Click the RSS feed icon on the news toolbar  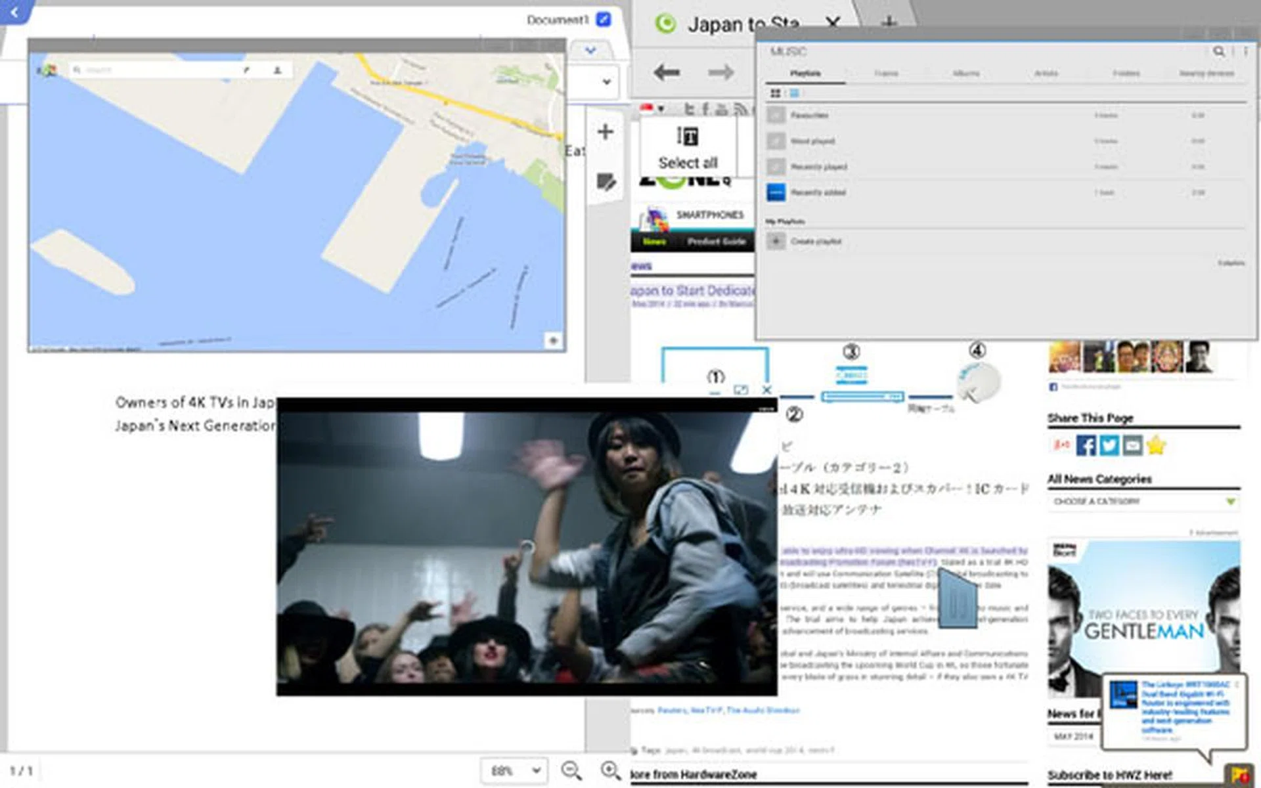click(x=741, y=110)
